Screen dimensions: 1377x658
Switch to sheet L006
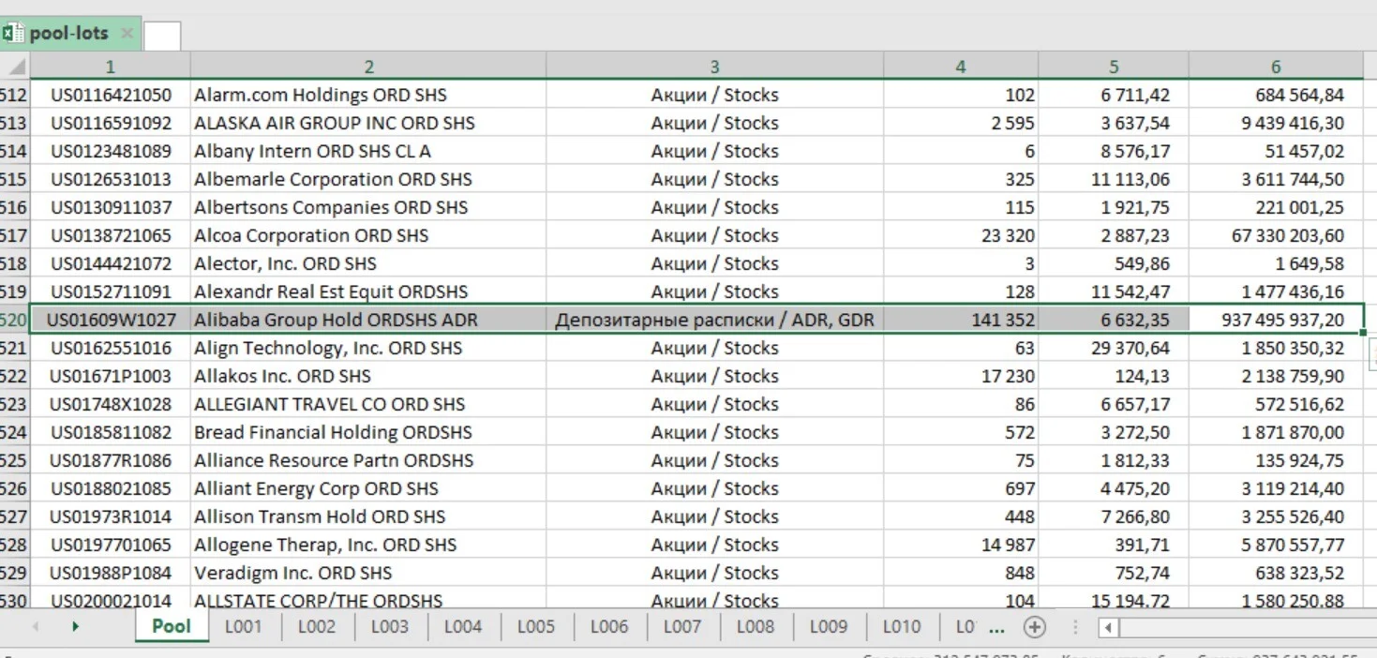coord(609,626)
